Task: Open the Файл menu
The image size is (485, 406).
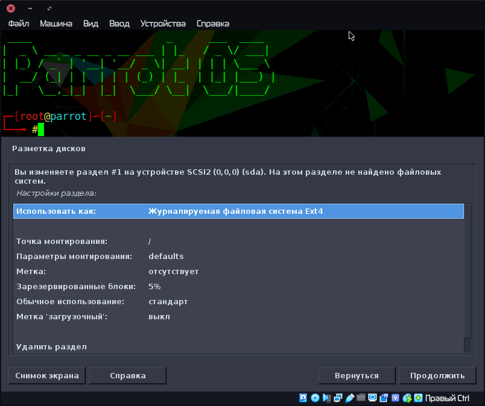Action: [x=19, y=23]
